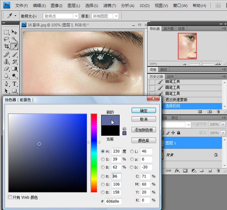
Task: Enable the 只有 Web 颜色 checkbox
Action: (x=10, y=197)
